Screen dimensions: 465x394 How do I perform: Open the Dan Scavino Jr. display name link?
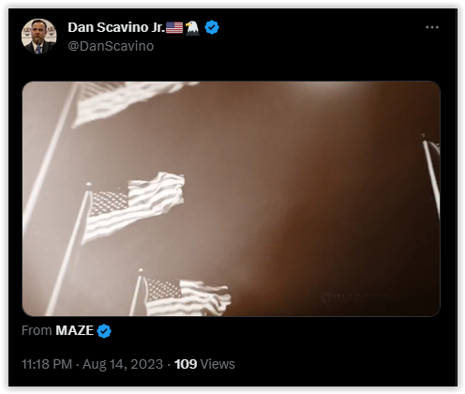[x=116, y=27]
